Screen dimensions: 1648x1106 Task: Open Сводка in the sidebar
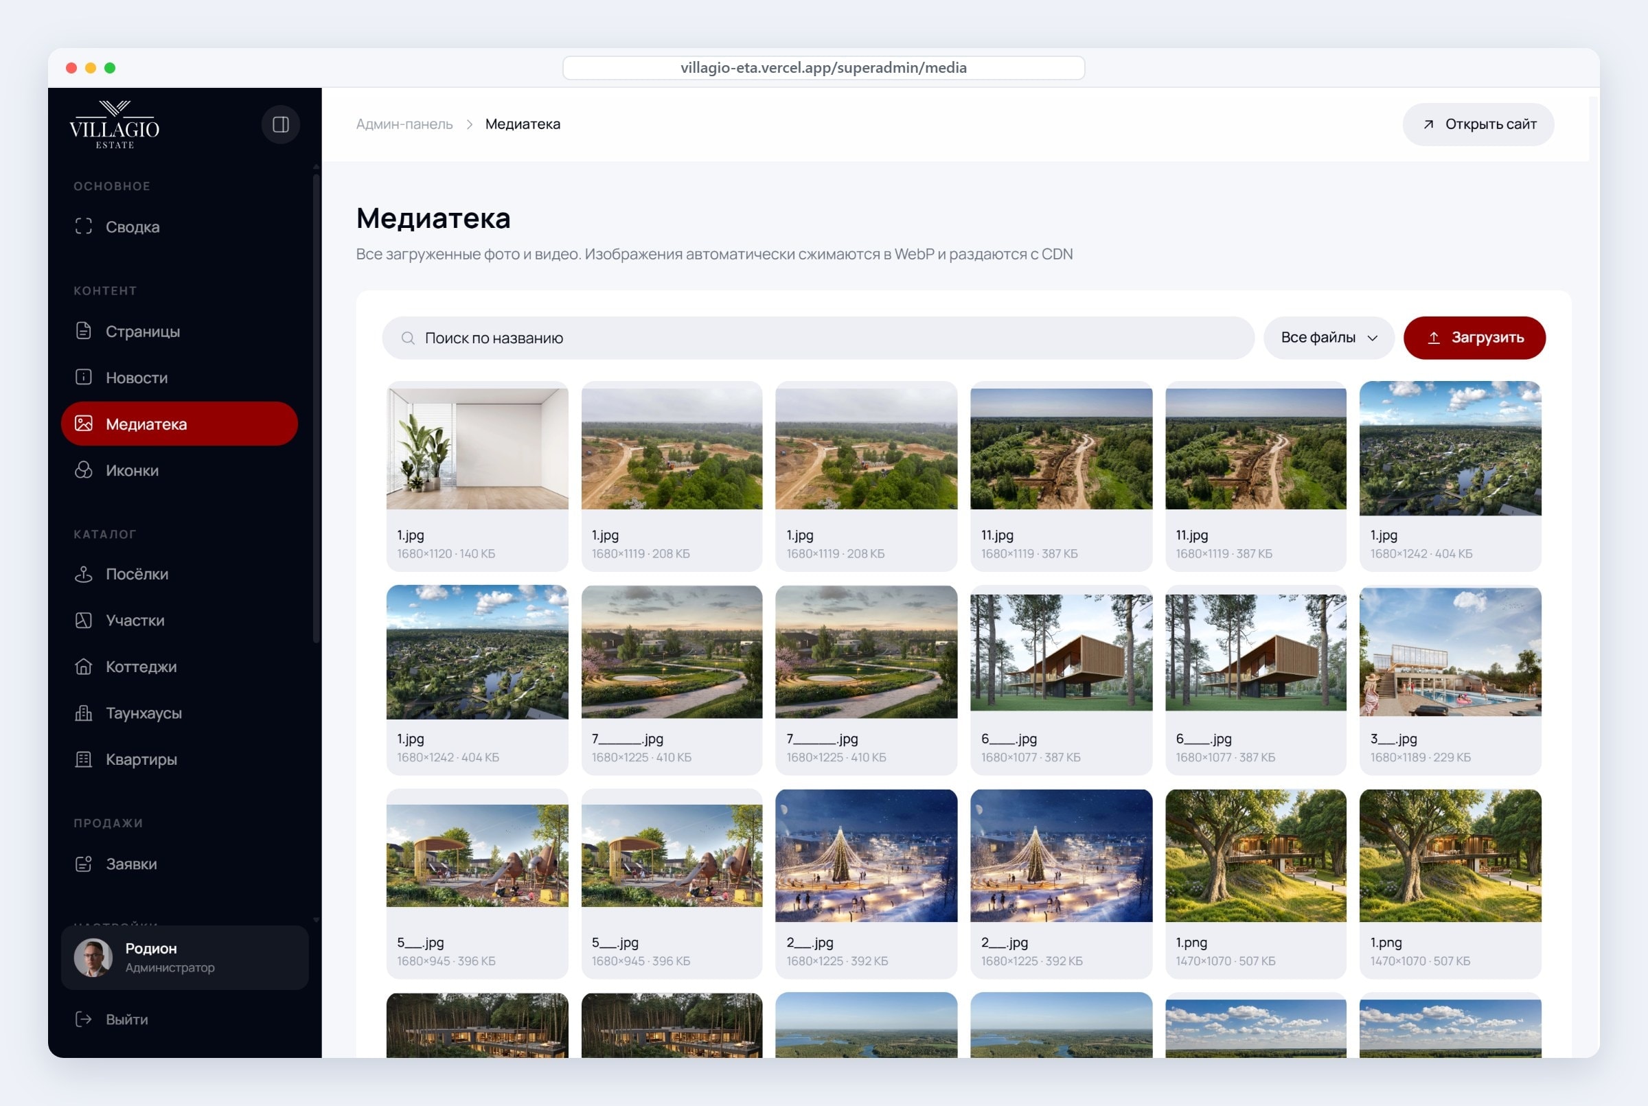180,227
